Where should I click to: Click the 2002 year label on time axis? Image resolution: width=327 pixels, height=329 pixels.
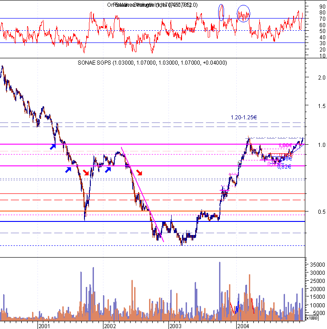(110, 326)
